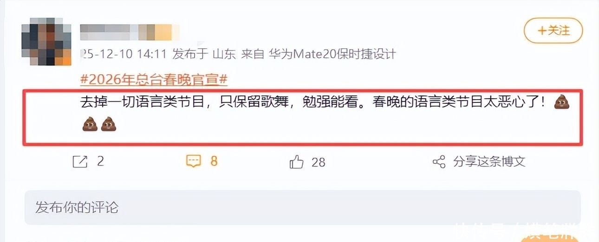
Task: Open comments via the speech bubble icon
Action: [x=193, y=161]
